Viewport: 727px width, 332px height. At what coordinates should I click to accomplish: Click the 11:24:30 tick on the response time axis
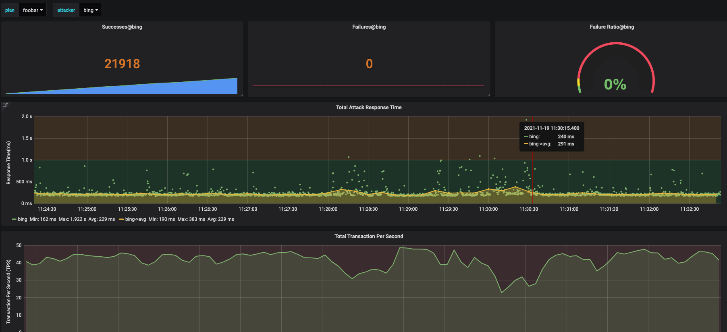pos(47,209)
